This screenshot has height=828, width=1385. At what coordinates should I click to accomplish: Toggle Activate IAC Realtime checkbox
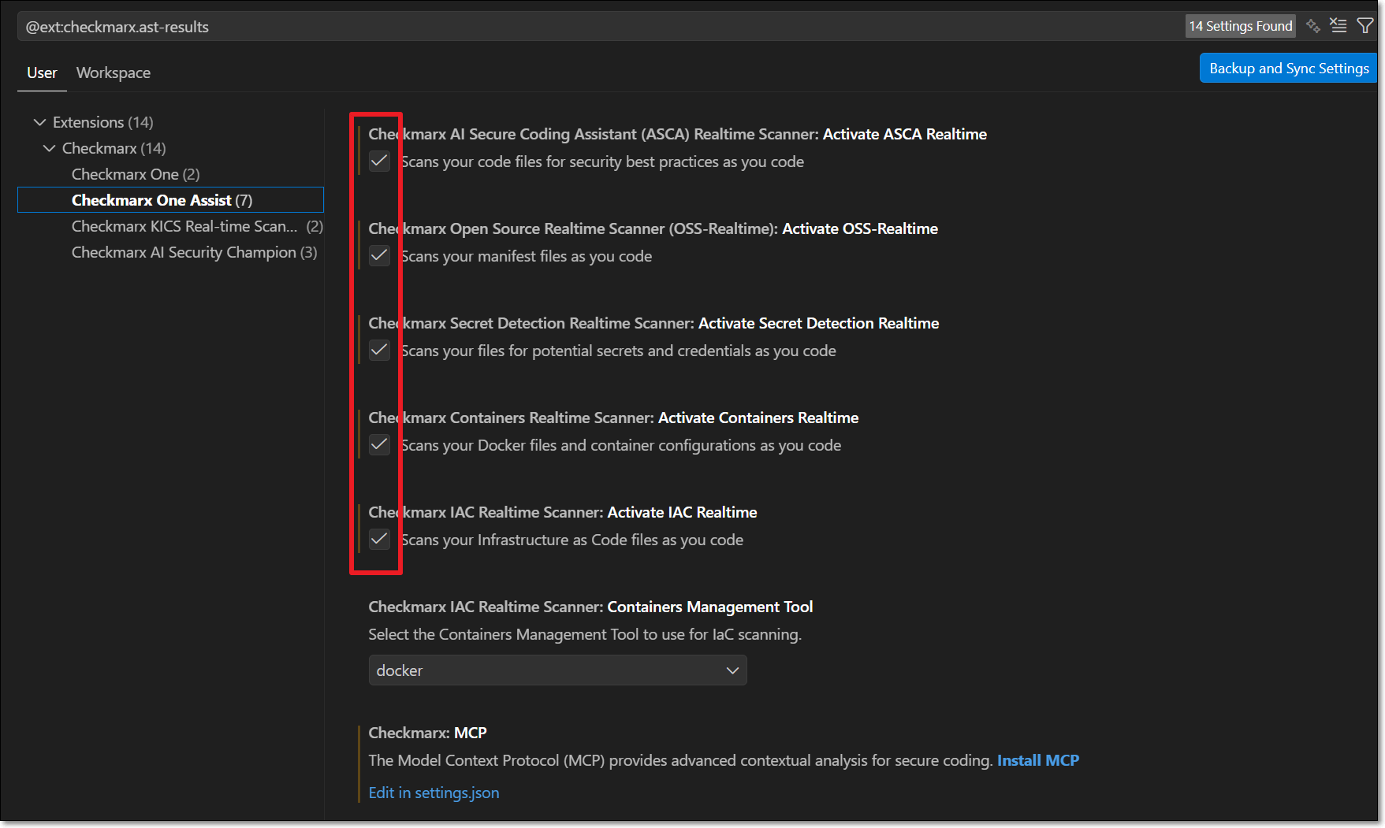(x=379, y=540)
